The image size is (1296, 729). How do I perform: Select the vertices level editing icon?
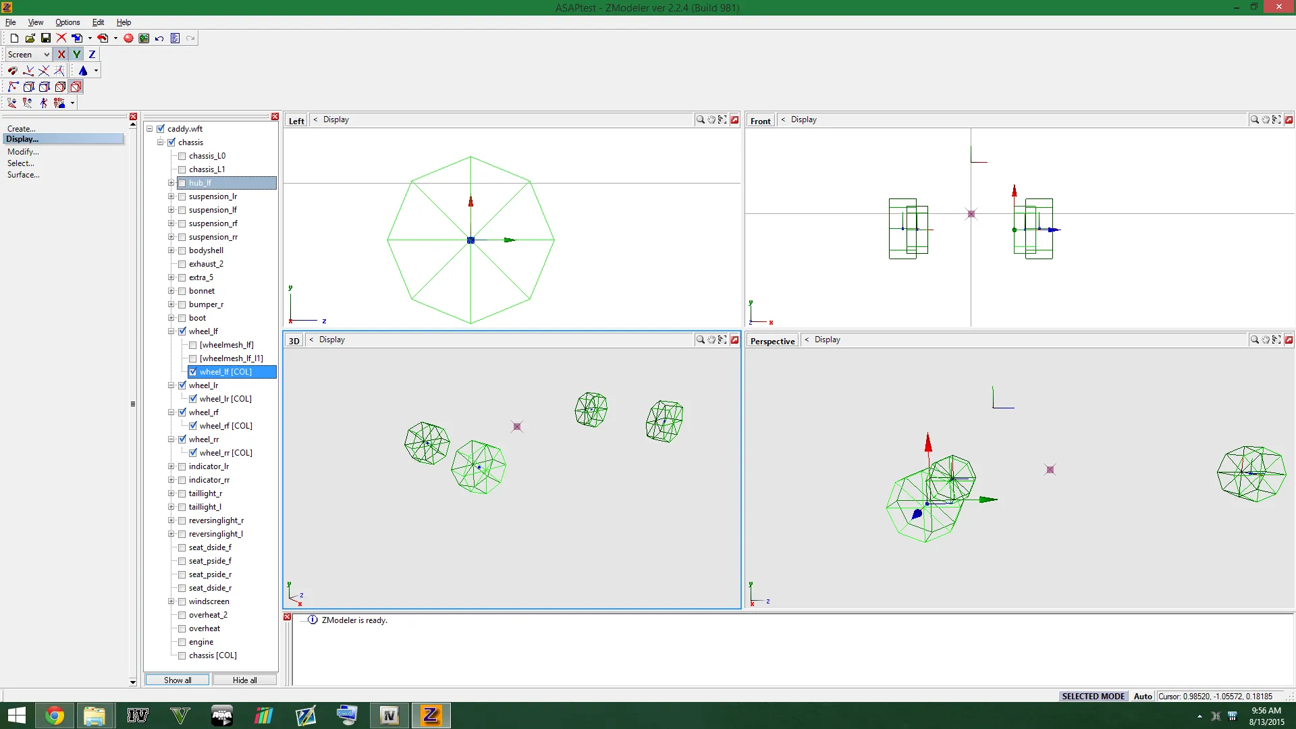13,87
